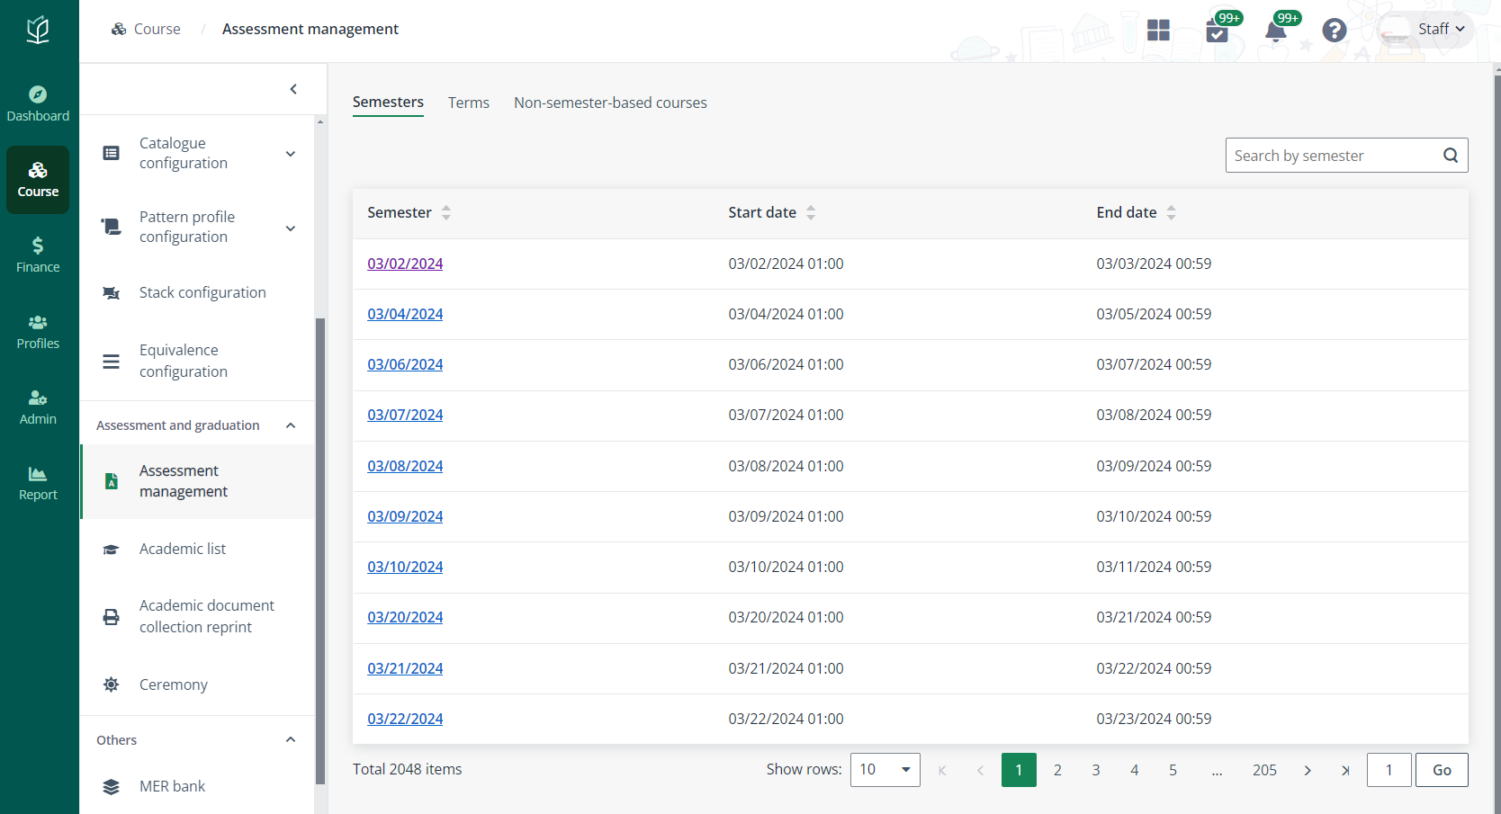The width and height of the screenshot is (1501, 814).
Task: Open the Admin module
Action: click(38, 407)
